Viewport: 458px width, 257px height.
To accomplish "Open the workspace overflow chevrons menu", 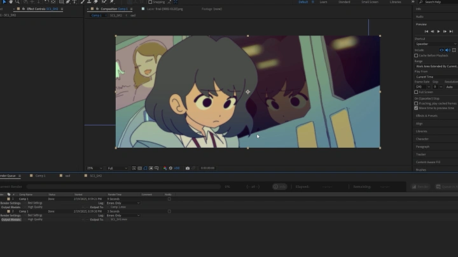I will click(x=413, y=2).
